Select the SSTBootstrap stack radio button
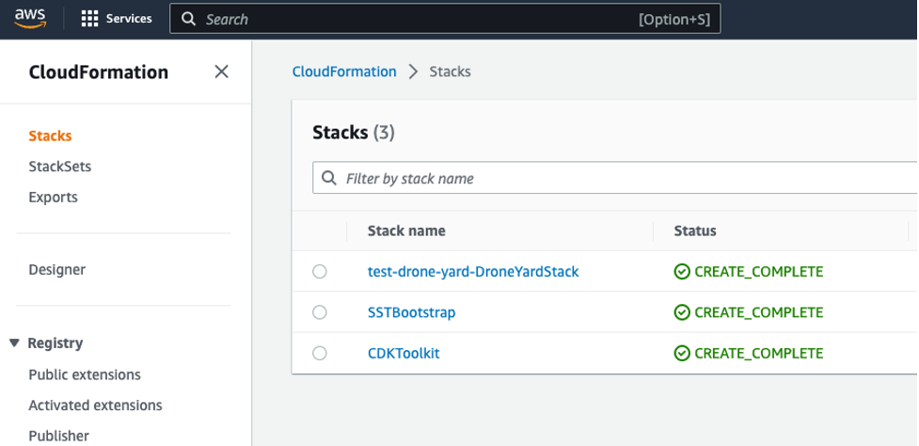The height and width of the screenshot is (446, 919). point(320,312)
